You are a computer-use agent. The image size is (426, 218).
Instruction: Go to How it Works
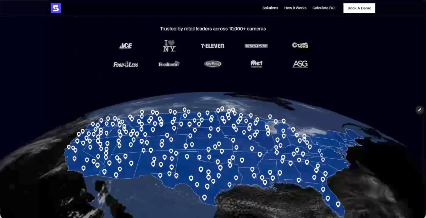point(295,8)
